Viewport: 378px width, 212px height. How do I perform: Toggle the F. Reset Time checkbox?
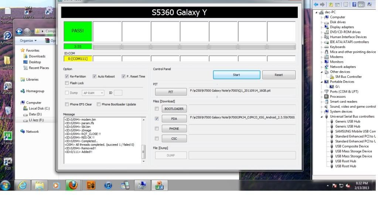tap(123, 76)
